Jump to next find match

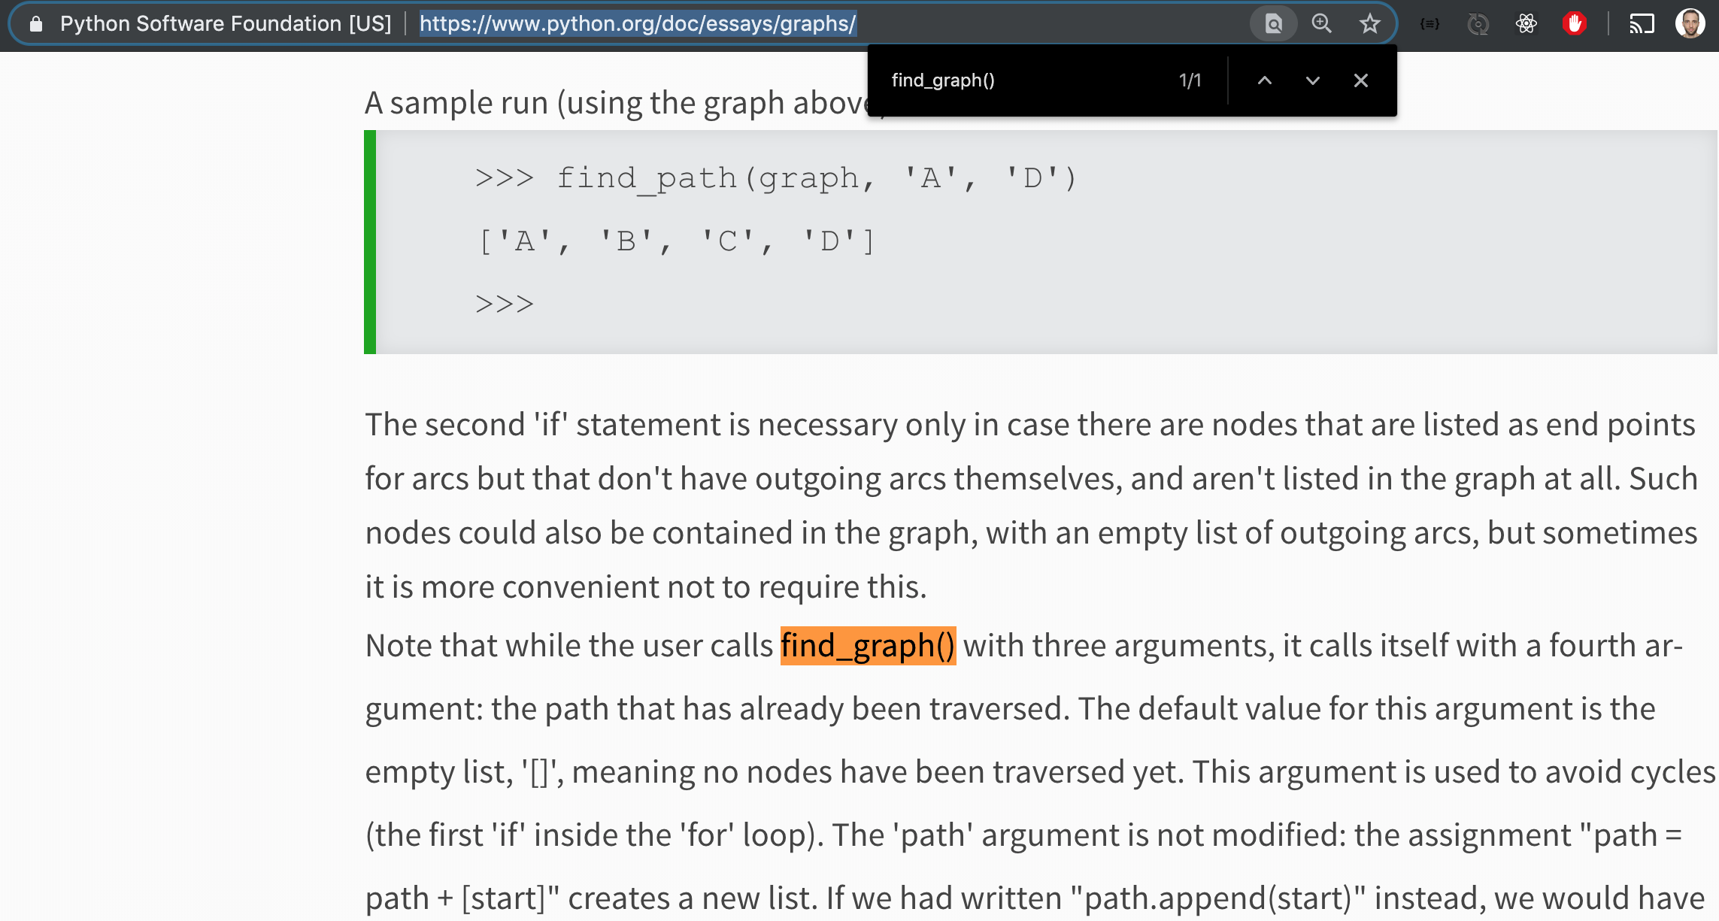(1312, 80)
